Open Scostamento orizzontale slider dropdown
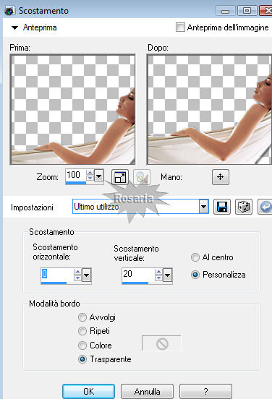The image size is (272, 399). [87, 275]
